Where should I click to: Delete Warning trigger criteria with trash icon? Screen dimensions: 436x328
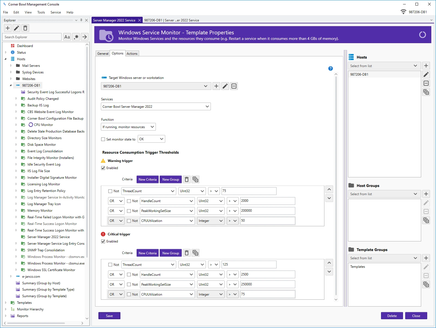coord(187,180)
